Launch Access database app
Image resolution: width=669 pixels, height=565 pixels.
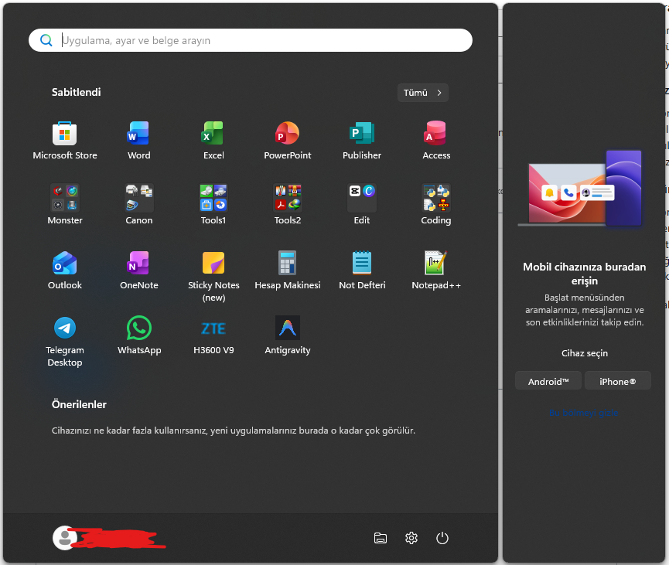point(436,141)
